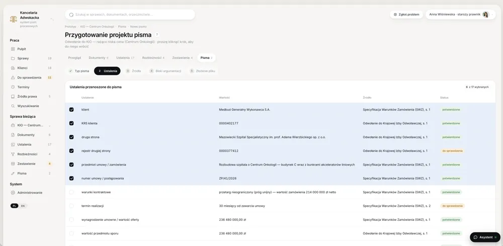Go to step 4 Bloki argumentacji
The image size is (503, 246).
(x=165, y=71)
